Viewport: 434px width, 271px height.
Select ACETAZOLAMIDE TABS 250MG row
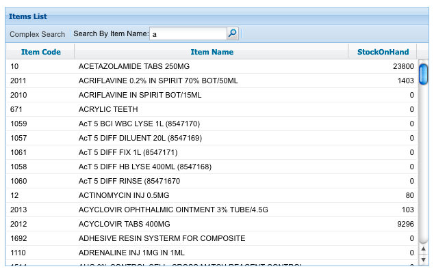[212, 66]
